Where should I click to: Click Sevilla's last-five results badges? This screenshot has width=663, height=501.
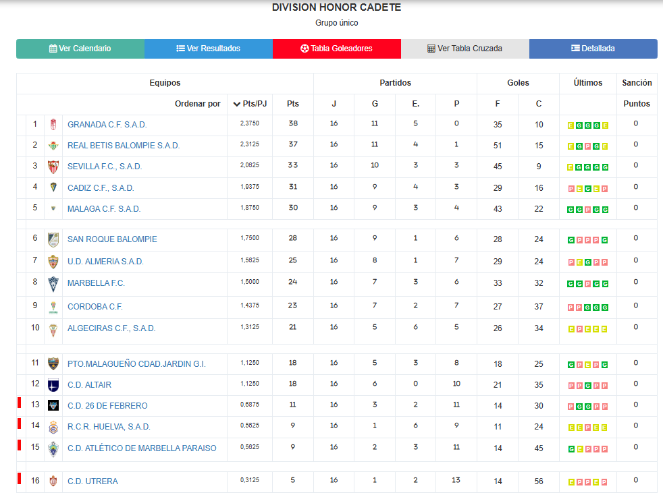tap(588, 167)
